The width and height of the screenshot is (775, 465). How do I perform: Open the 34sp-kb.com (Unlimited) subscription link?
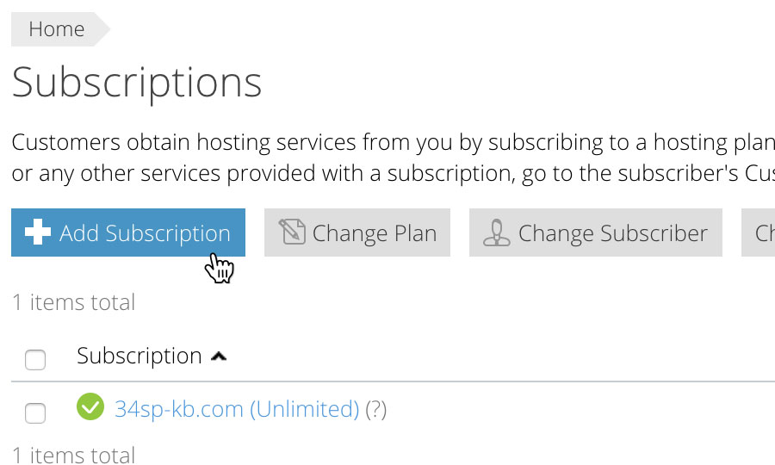tap(237, 409)
